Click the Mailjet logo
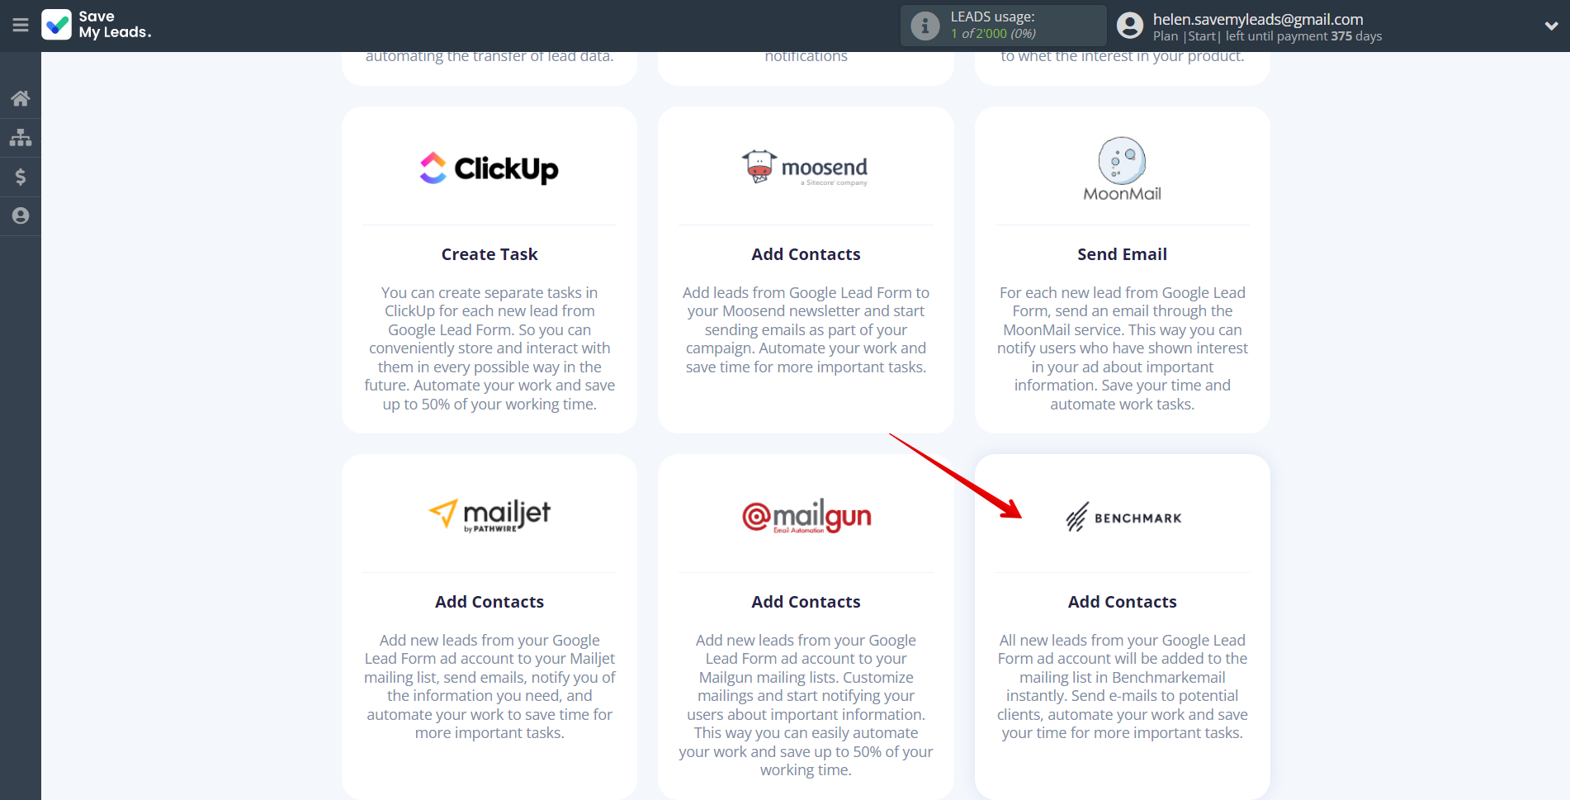1570x800 pixels. [x=489, y=515]
